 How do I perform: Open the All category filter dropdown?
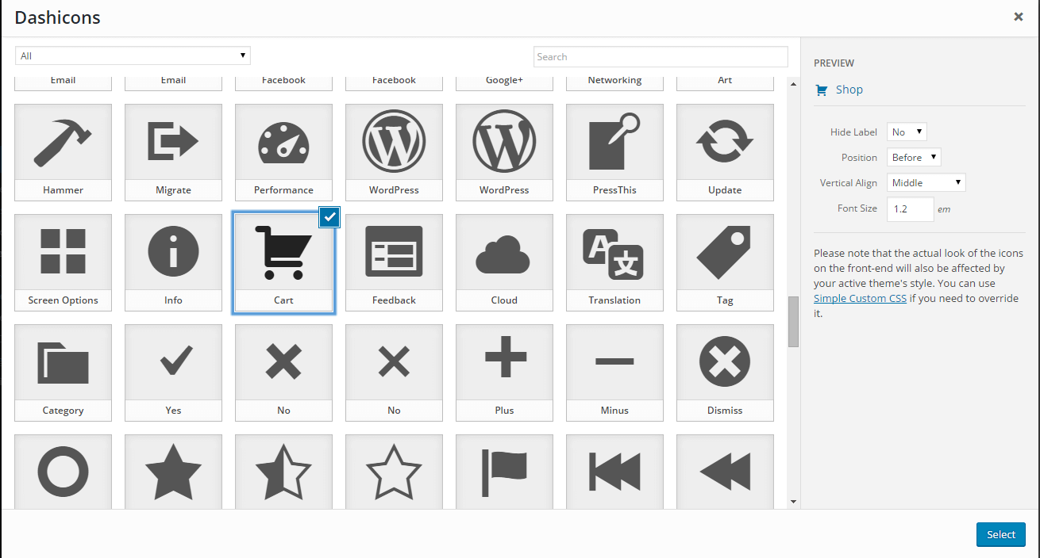[x=133, y=55]
